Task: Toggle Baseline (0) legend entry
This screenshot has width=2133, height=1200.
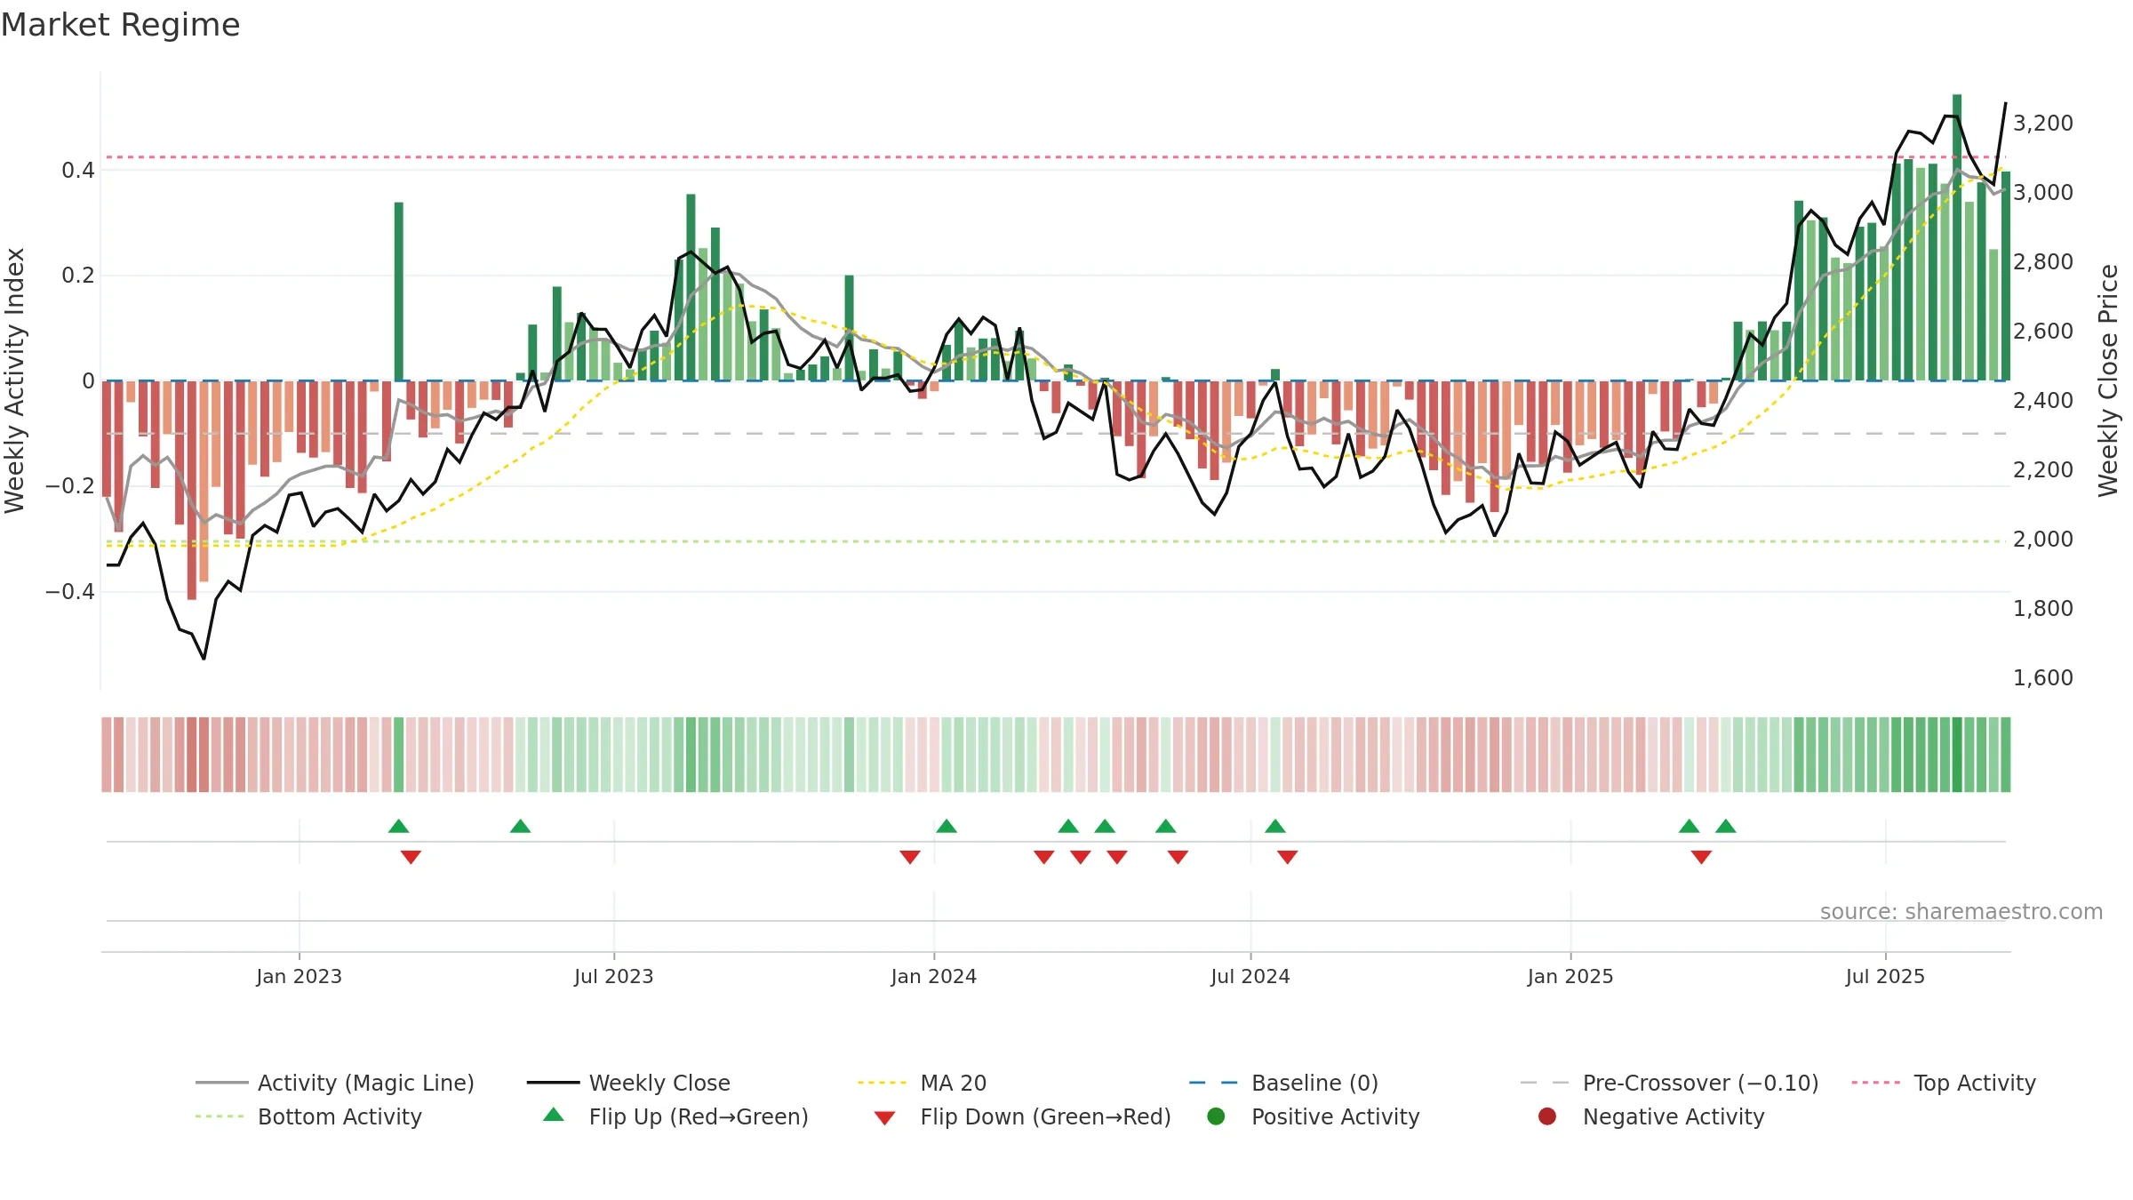Action: (1283, 1083)
